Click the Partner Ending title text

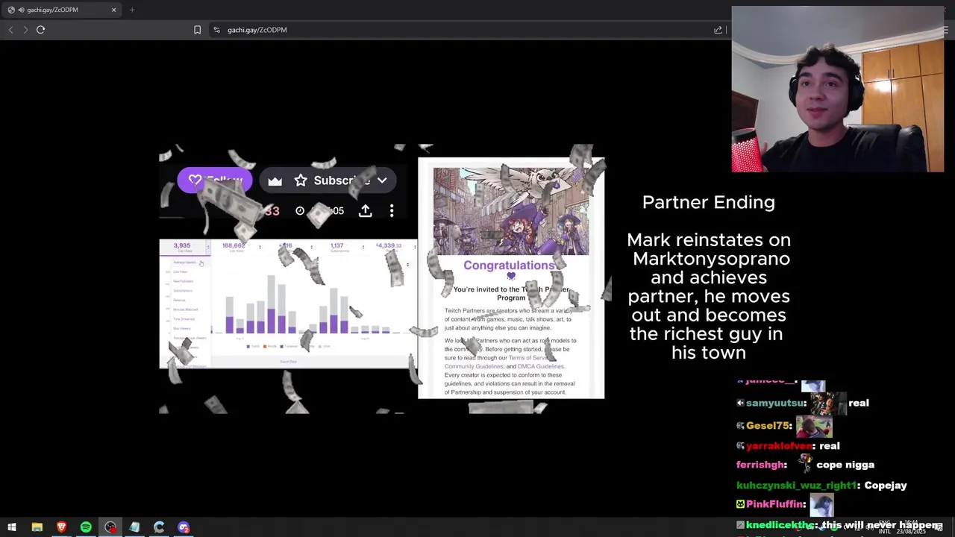(x=709, y=202)
